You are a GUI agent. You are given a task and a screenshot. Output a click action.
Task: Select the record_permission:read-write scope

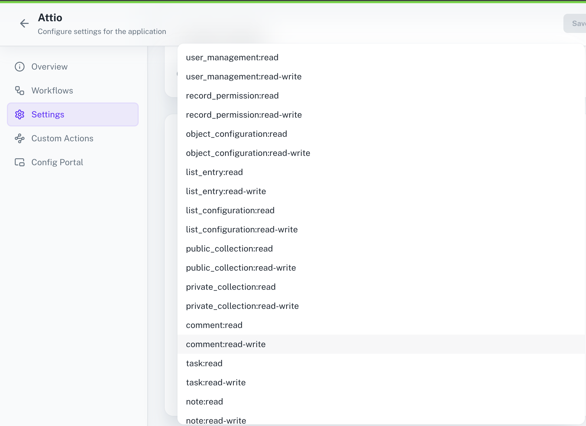pos(244,114)
